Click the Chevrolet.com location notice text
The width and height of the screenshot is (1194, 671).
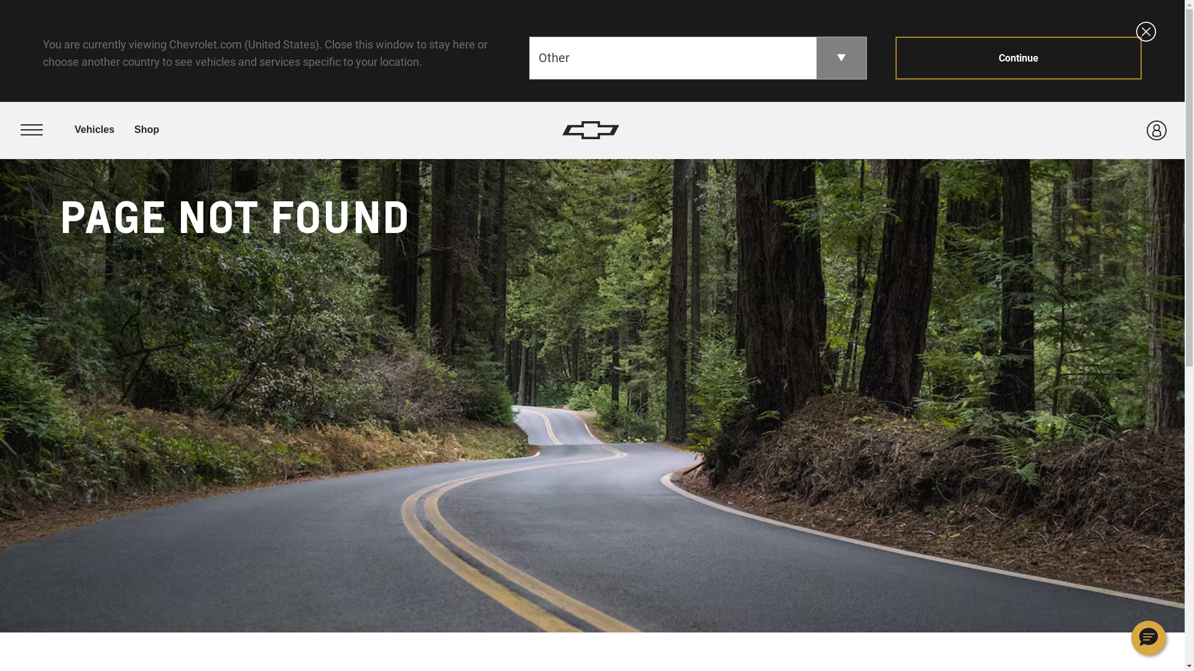tap(265, 53)
